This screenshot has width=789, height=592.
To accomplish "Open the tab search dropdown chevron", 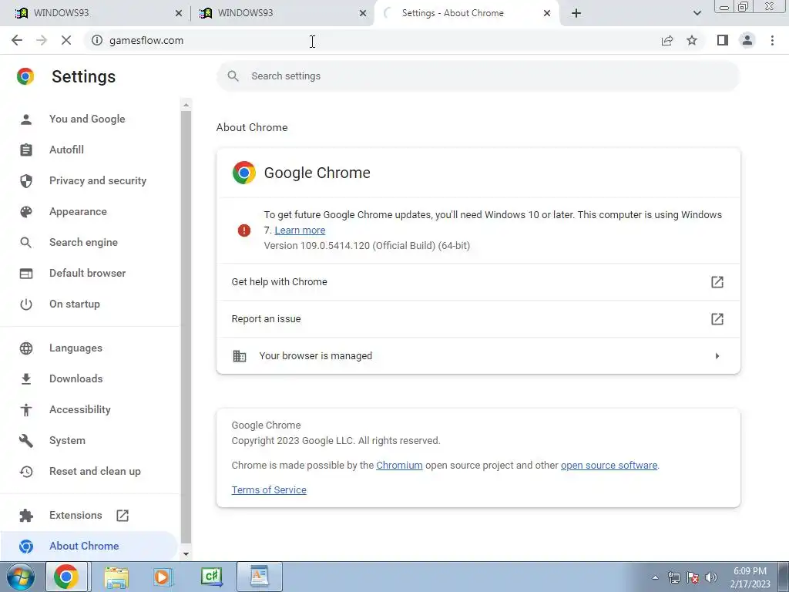I will pos(697,13).
